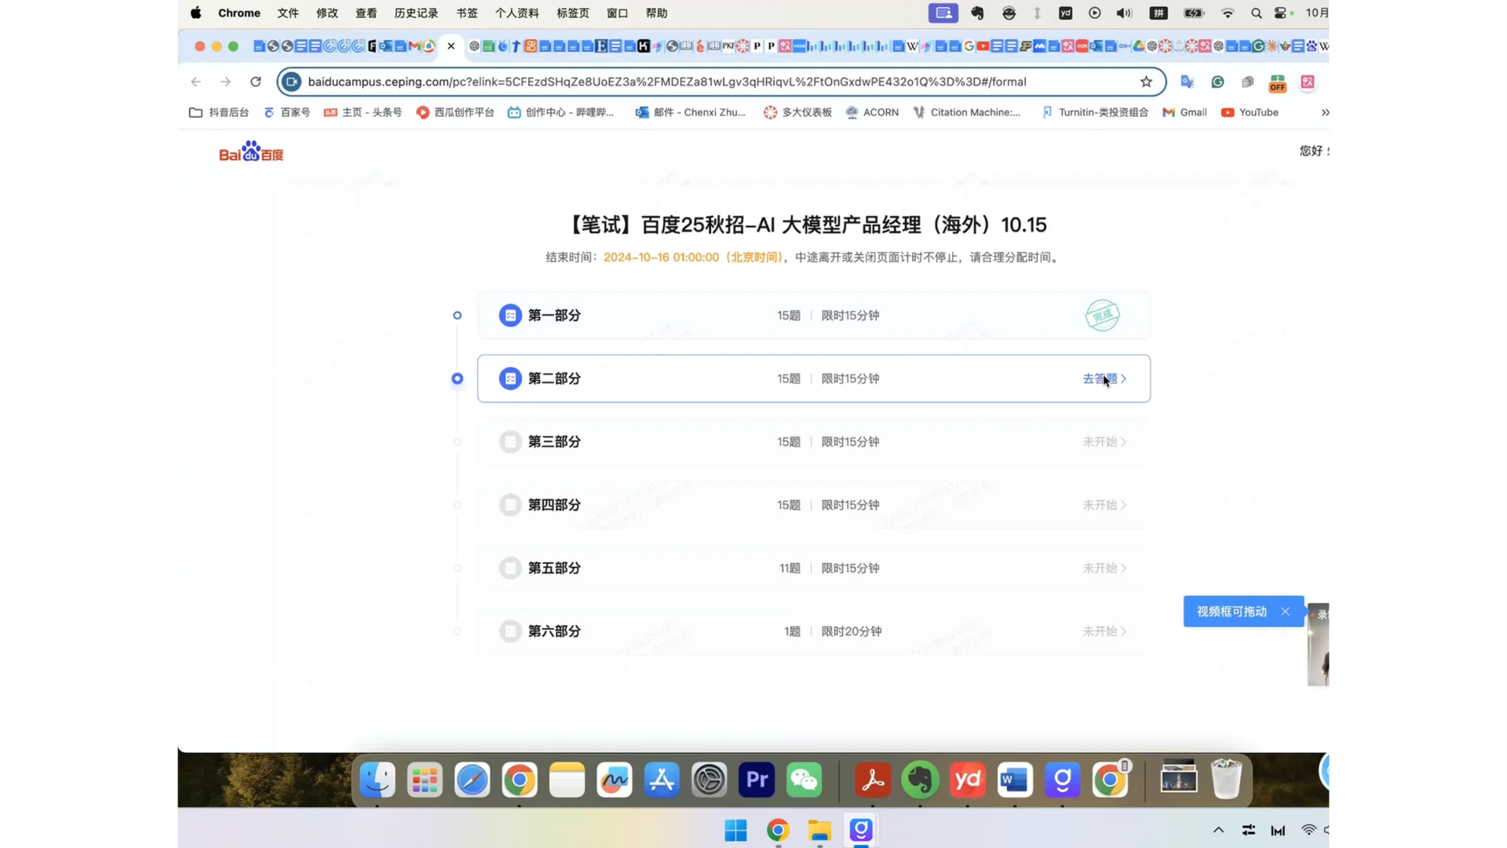Open the 标签页 menu

(573, 13)
